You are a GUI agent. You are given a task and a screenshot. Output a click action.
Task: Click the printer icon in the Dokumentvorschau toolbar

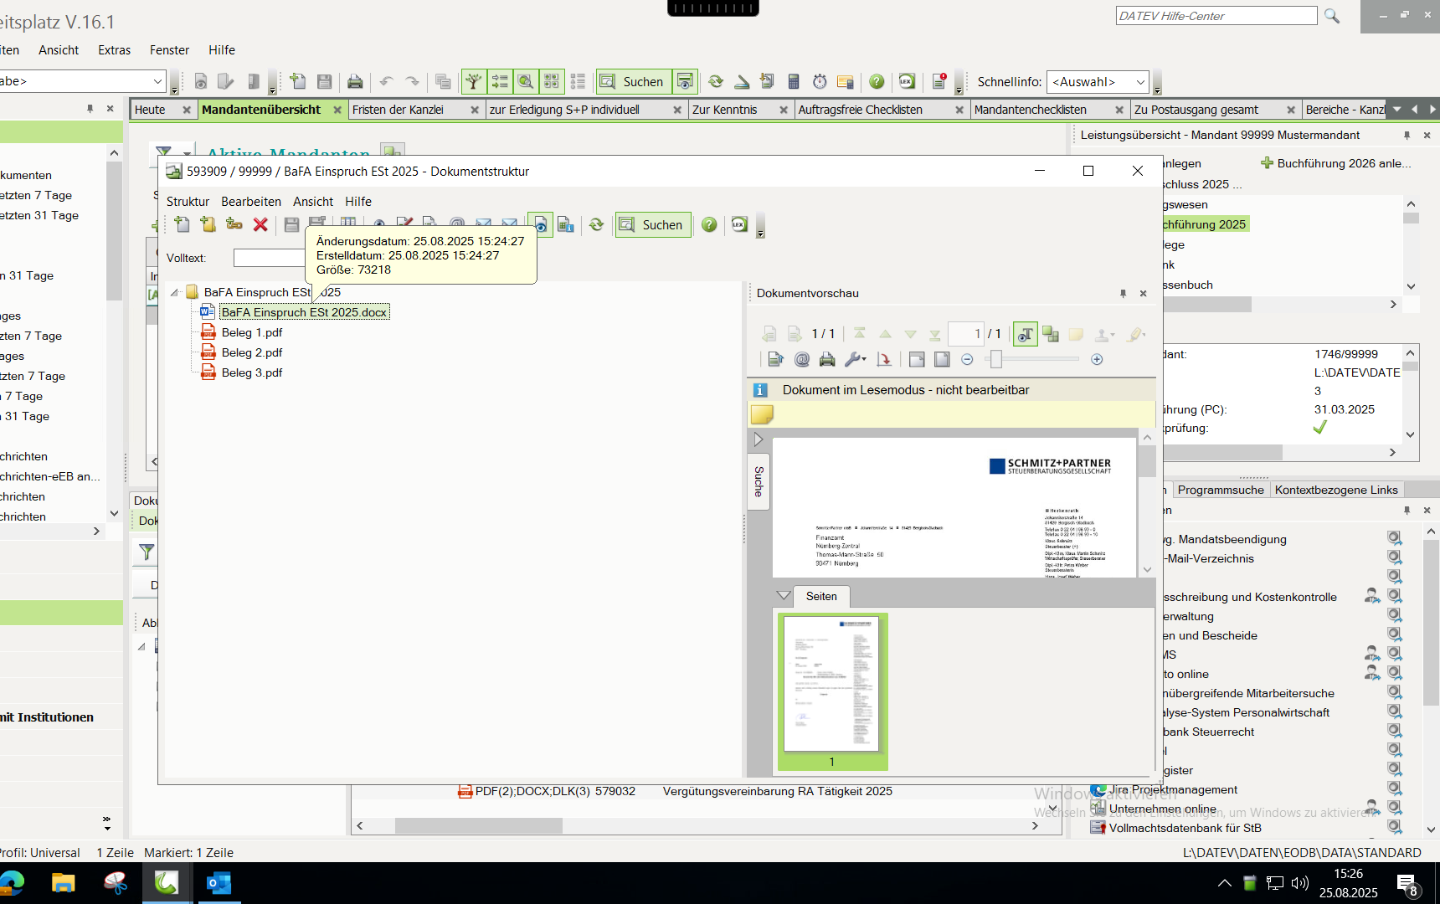coord(827,359)
